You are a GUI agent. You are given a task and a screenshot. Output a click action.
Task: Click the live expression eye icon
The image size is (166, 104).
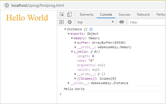pos(122,22)
